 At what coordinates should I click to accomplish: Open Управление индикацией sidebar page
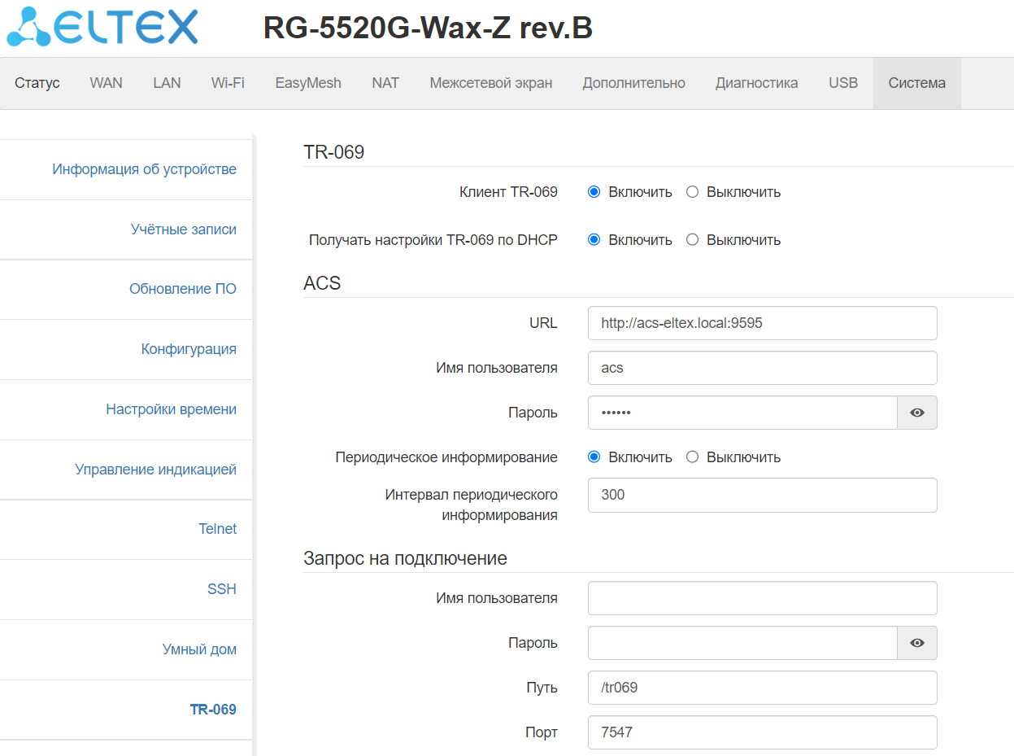coord(155,470)
